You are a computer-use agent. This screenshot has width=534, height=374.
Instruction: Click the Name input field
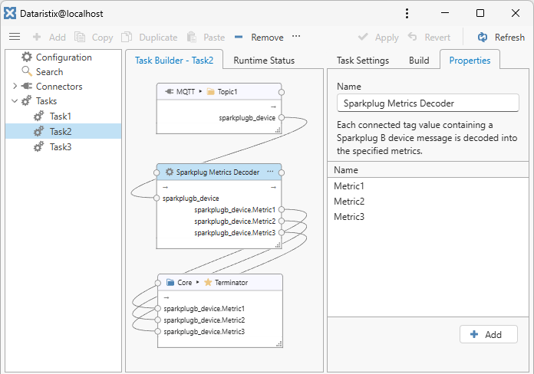427,104
